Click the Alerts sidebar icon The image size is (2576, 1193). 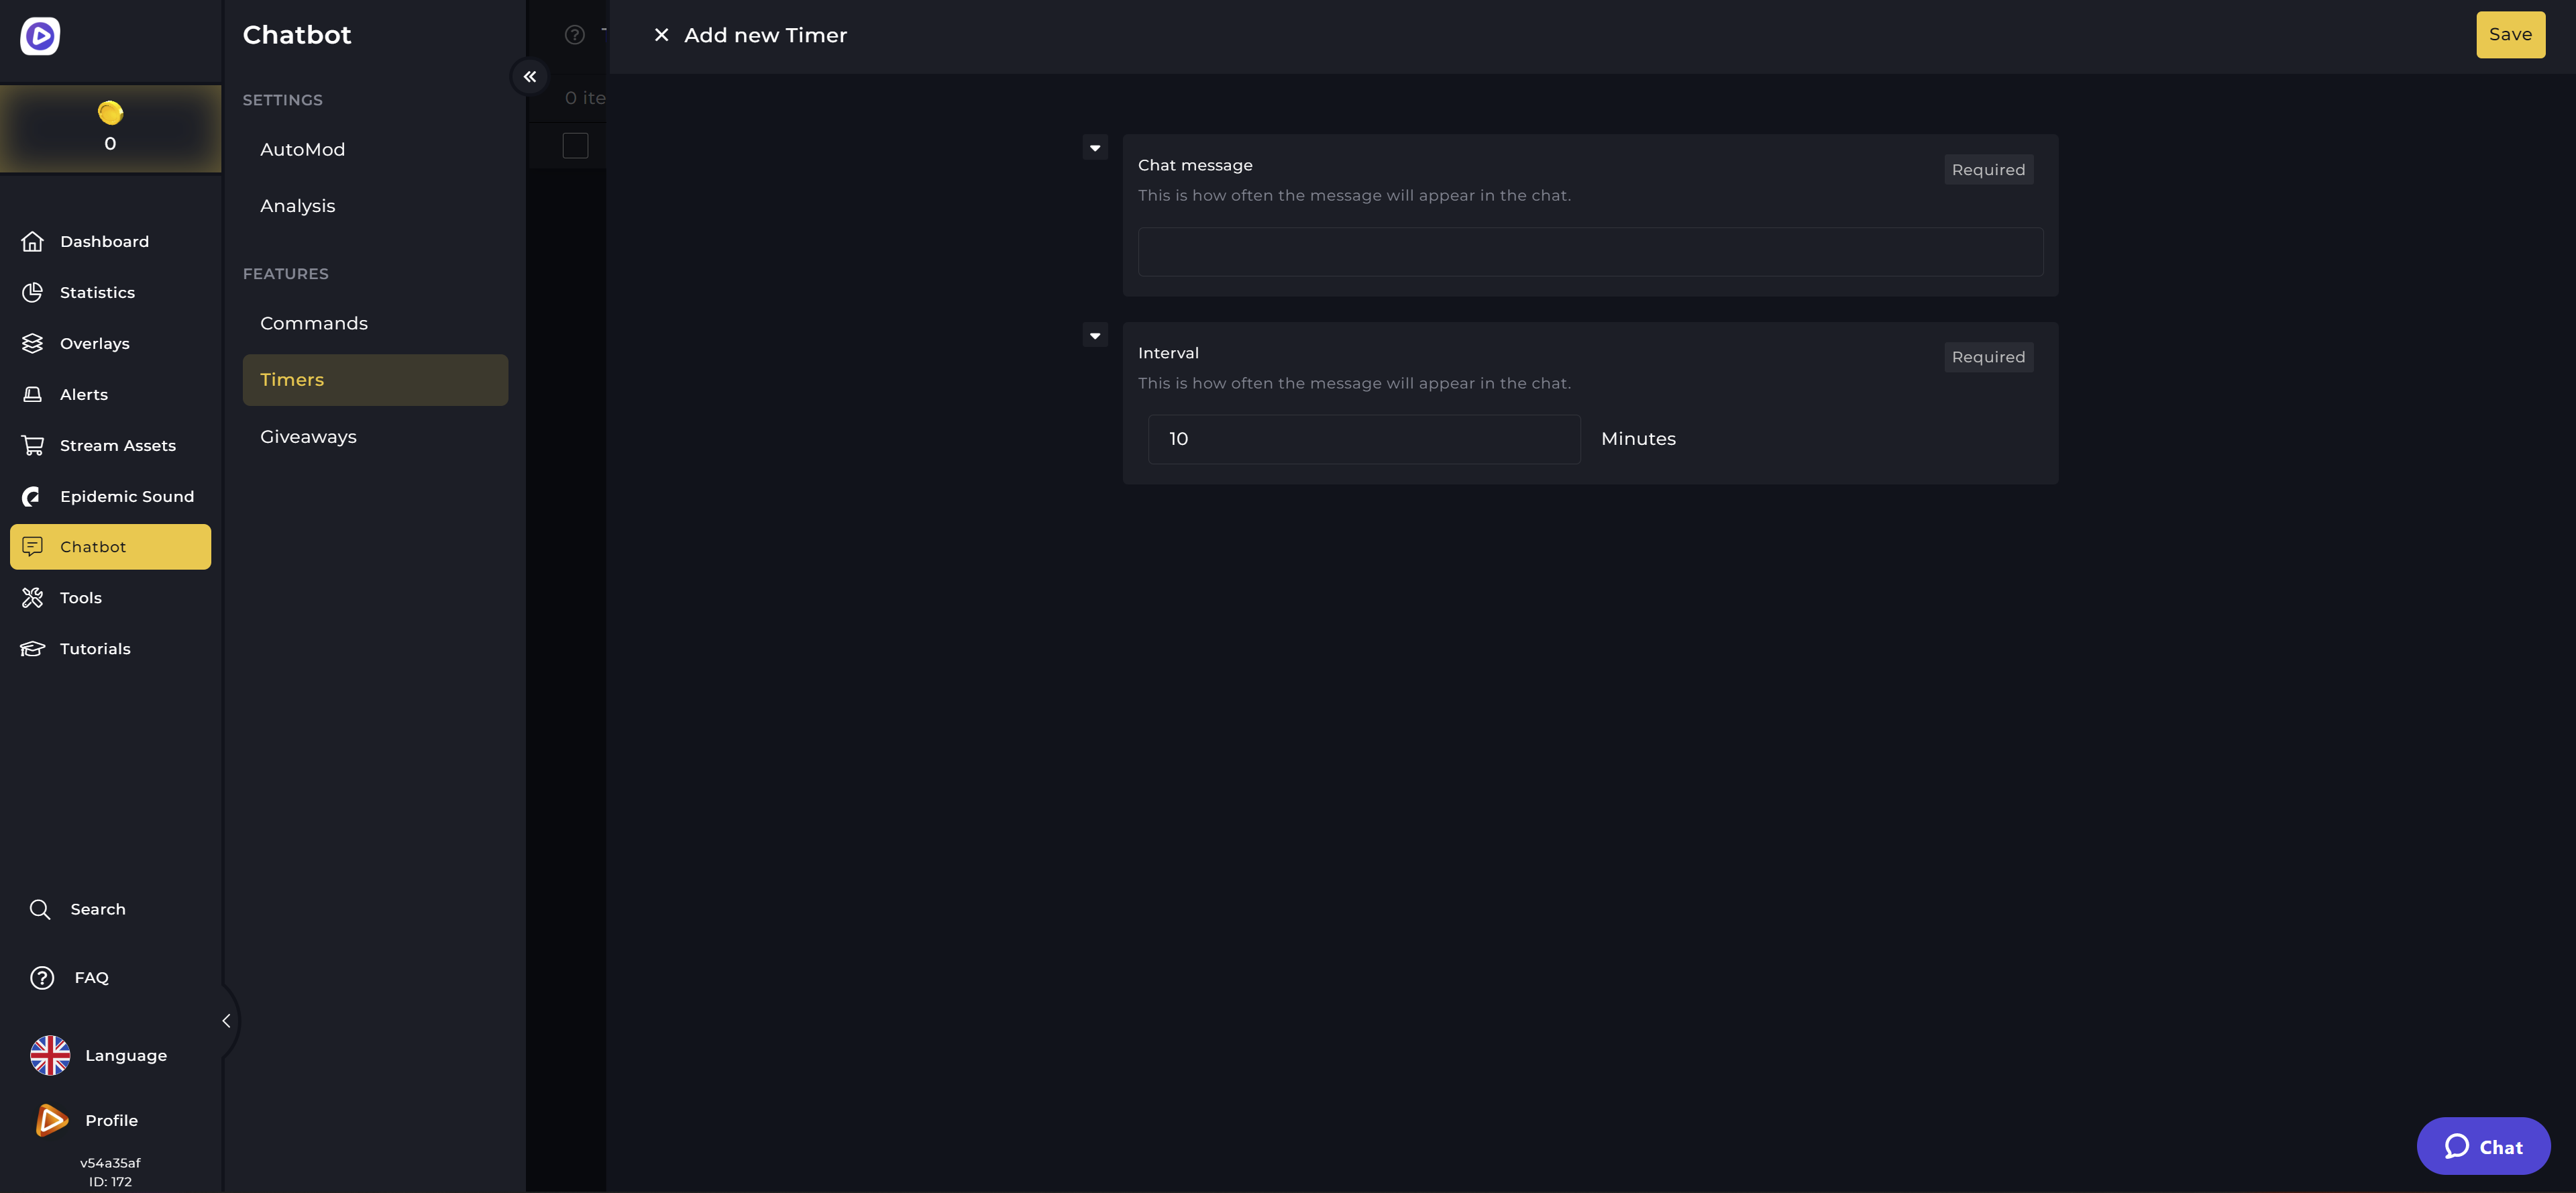pos(32,394)
